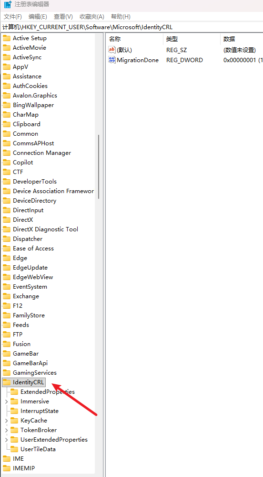
Task: Select the Common key
Action: [25, 134]
